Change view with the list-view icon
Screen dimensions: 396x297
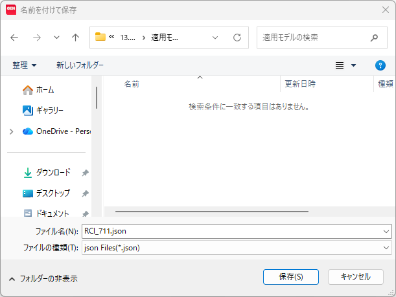click(339, 65)
